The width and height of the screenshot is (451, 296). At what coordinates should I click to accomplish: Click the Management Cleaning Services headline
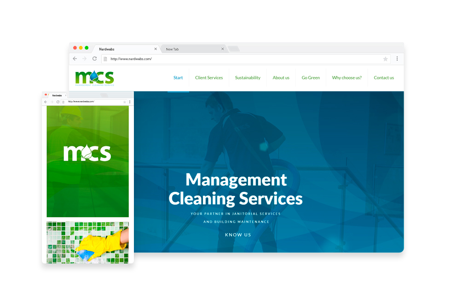click(236, 189)
